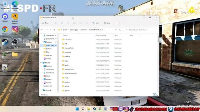Select the ExecuteCode folder
Image resolution: width=200 pixels, height=112 pixels.
[69, 48]
